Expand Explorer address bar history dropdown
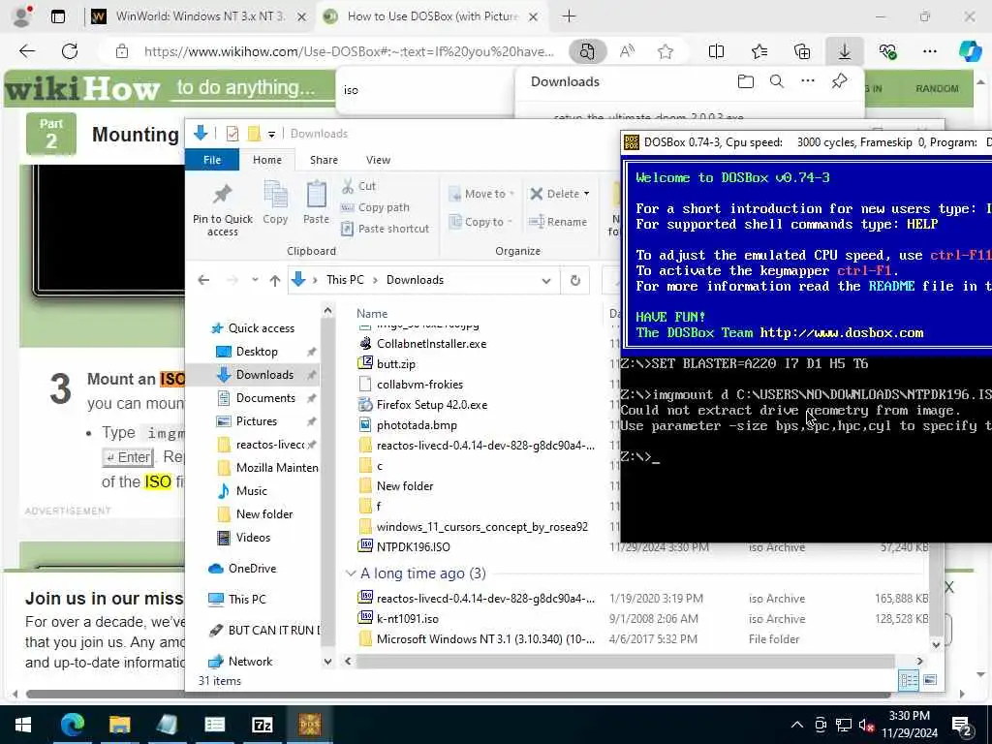This screenshot has width=992, height=744. [x=546, y=280]
